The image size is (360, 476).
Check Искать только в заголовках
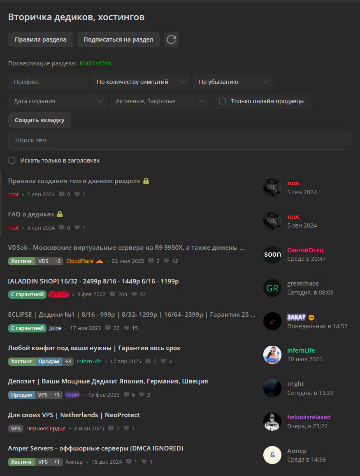click(12, 160)
